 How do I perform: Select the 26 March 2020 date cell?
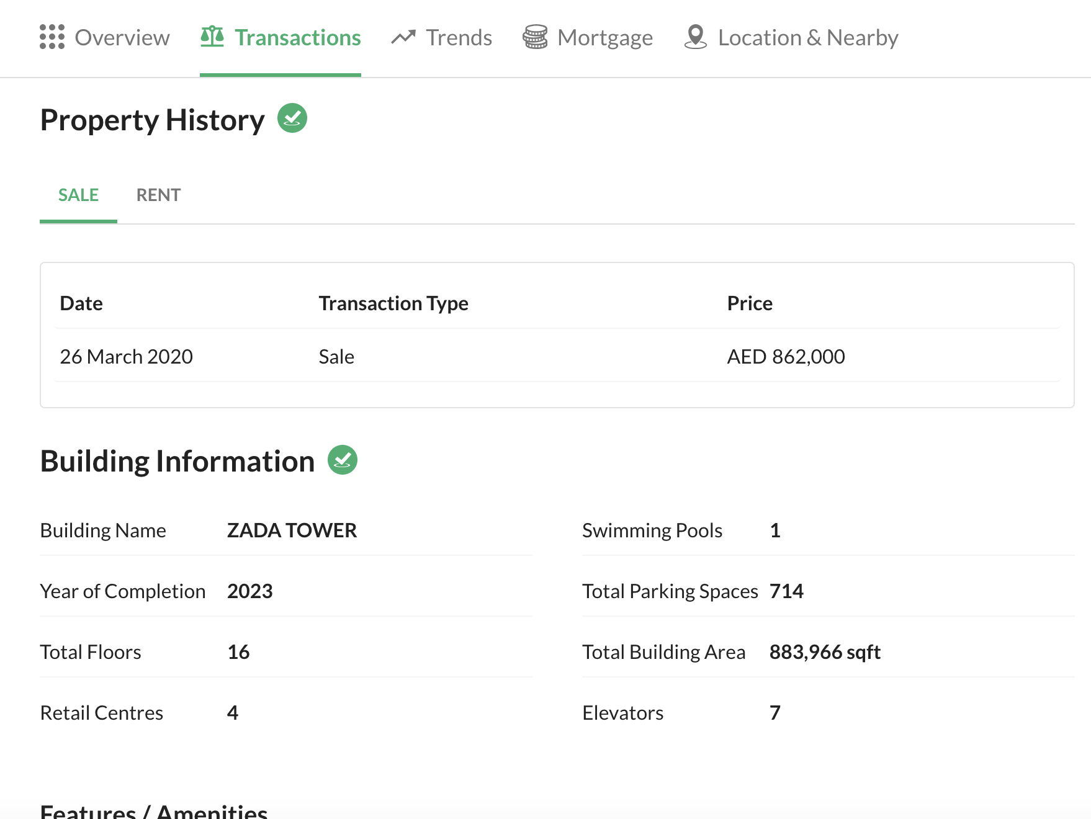pos(126,357)
